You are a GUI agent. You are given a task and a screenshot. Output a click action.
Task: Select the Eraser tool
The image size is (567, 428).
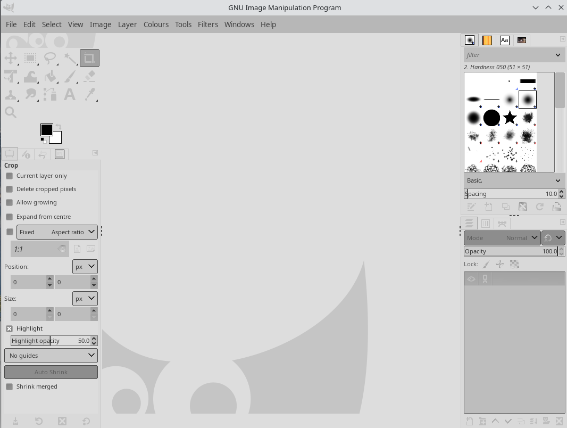(89, 76)
